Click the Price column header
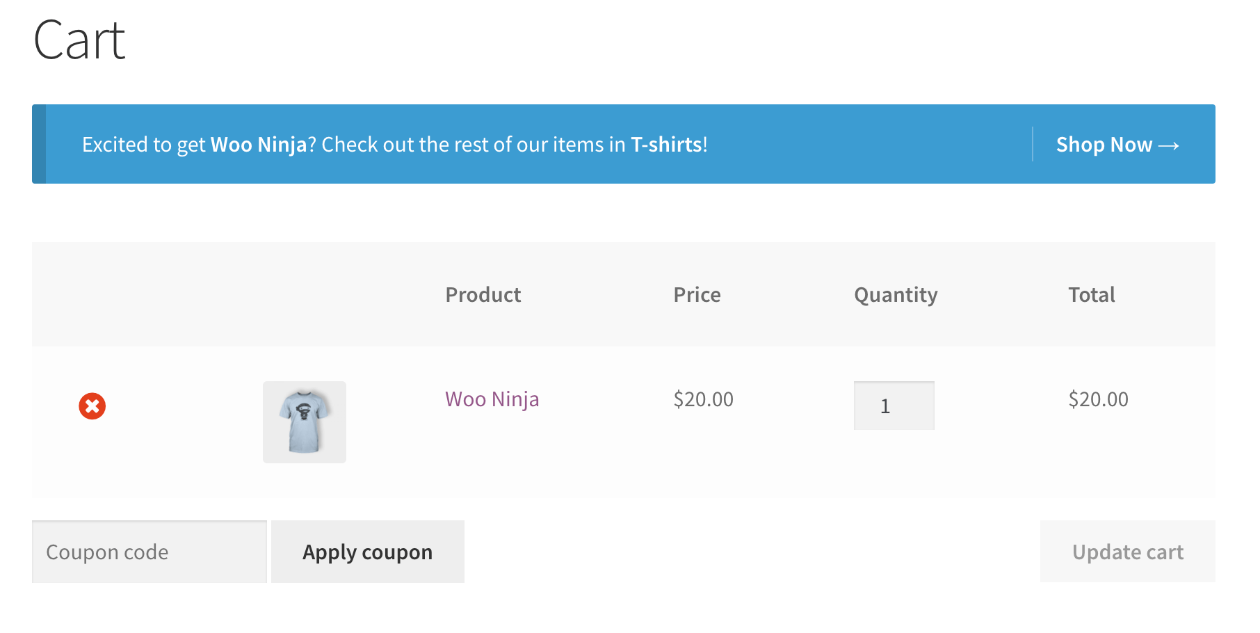1260x633 pixels. click(696, 294)
